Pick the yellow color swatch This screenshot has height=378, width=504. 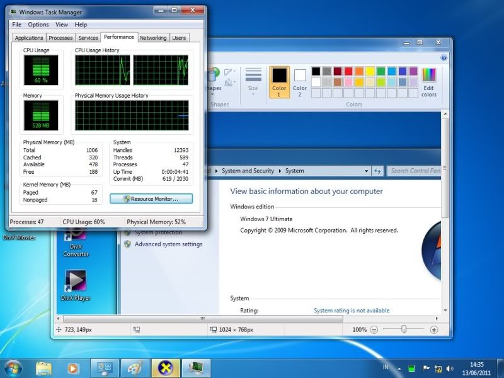[370, 71]
